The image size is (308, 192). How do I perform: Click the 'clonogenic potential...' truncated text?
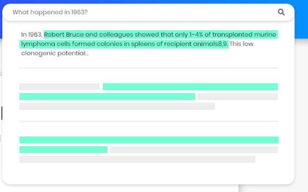55,53
